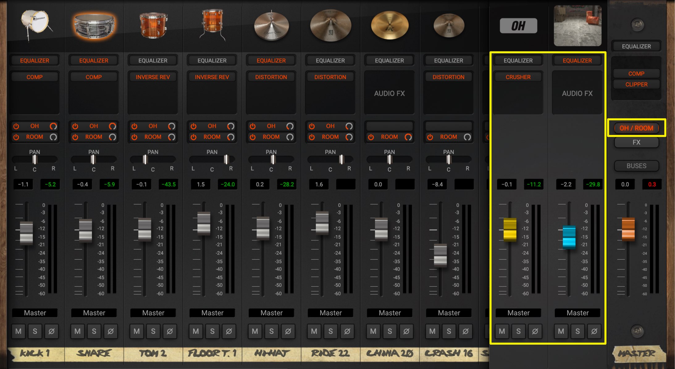Adjust OH send knob on Snare
The image size is (675, 369).
112,126
